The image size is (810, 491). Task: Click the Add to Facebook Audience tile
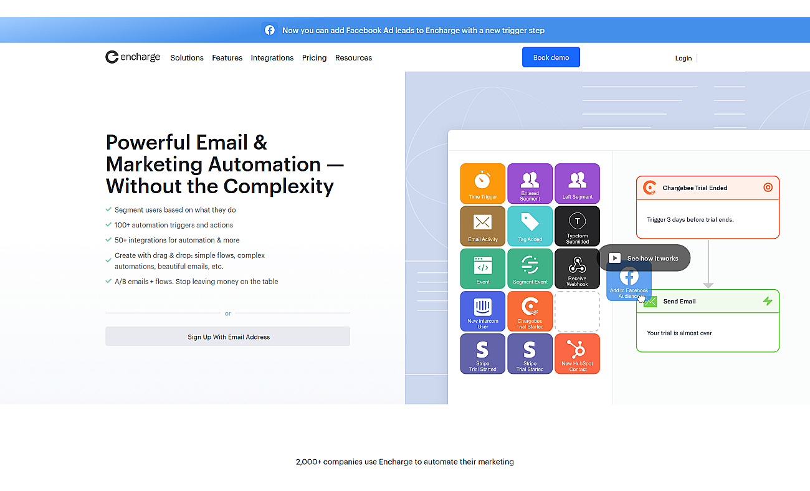pos(629,282)
